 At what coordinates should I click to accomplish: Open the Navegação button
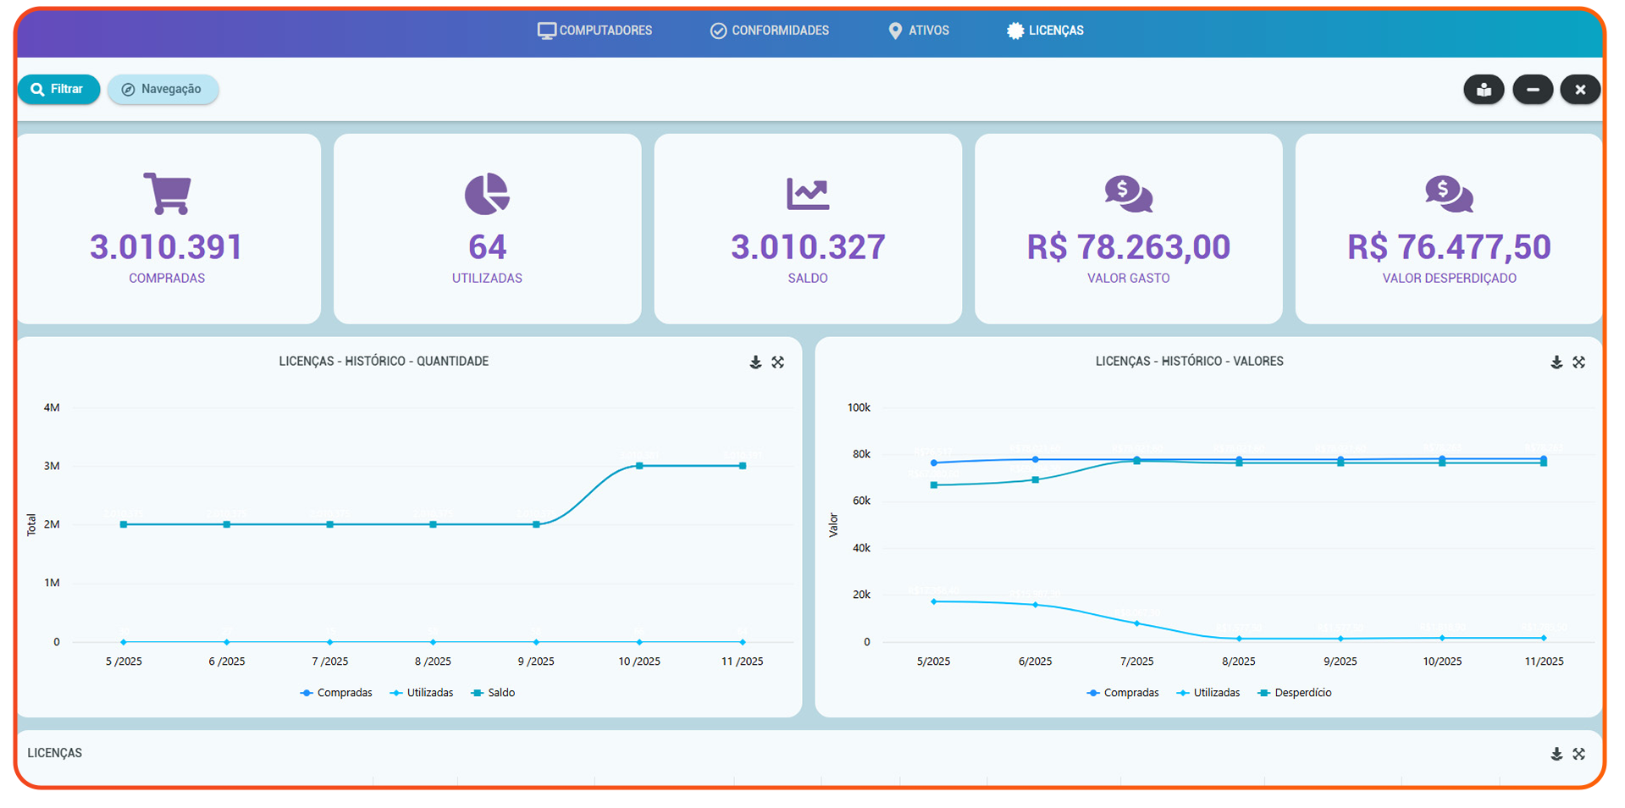pos(163,90)
